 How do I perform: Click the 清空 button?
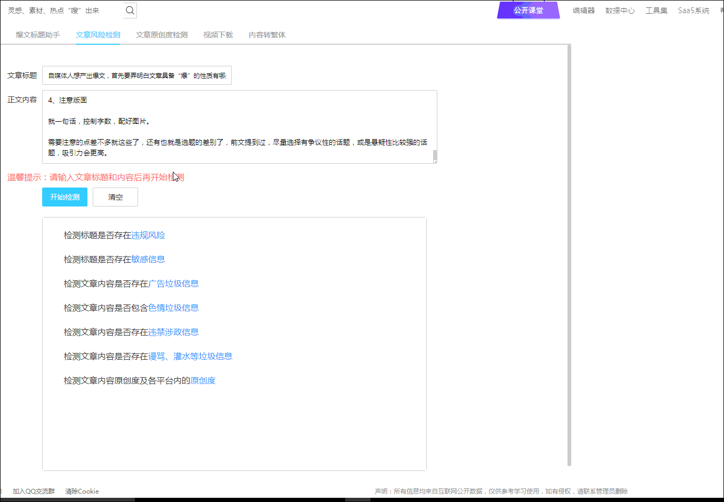(x=115, y=197)
